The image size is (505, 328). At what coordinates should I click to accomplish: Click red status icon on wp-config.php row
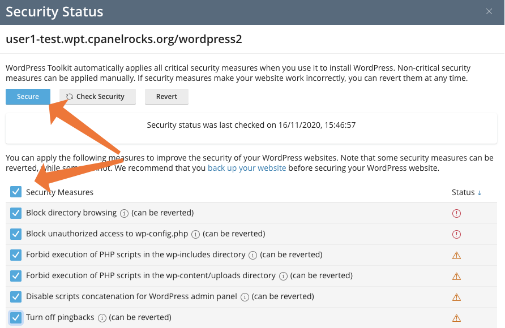coord(456,234)
